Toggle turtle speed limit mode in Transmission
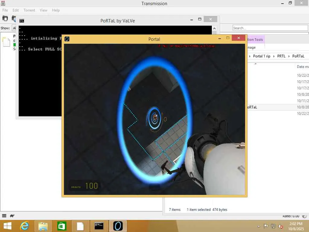 [x=12, y=216]
